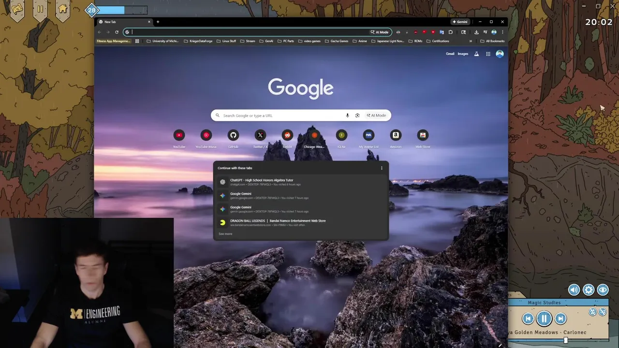Pause the Magic Studies music playback
The image size is (619, 348).
(544, 319)
